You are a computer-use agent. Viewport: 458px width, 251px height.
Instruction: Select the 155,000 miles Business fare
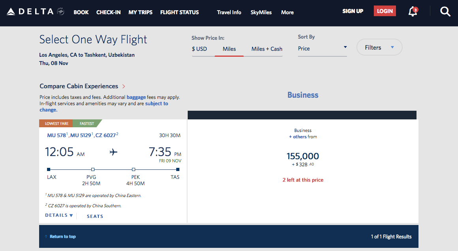pos(303,156)
